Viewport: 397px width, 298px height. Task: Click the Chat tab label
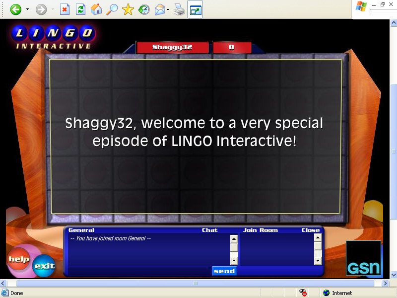[x=209, y=230]
